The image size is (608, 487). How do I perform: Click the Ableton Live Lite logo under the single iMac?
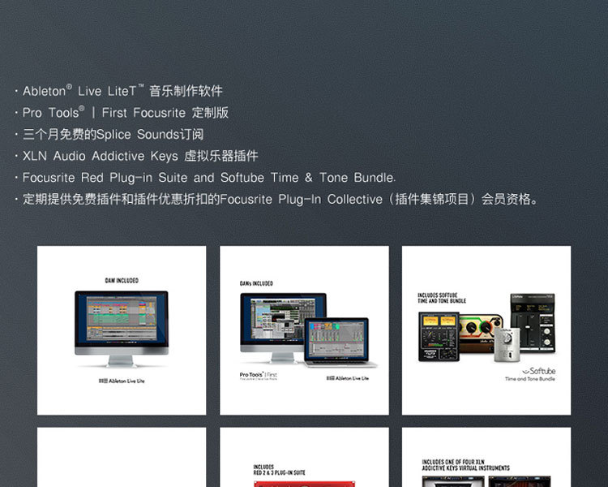pos(122,381)
